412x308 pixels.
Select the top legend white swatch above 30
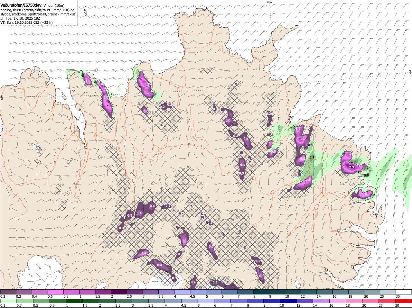[x=404, y=292]
